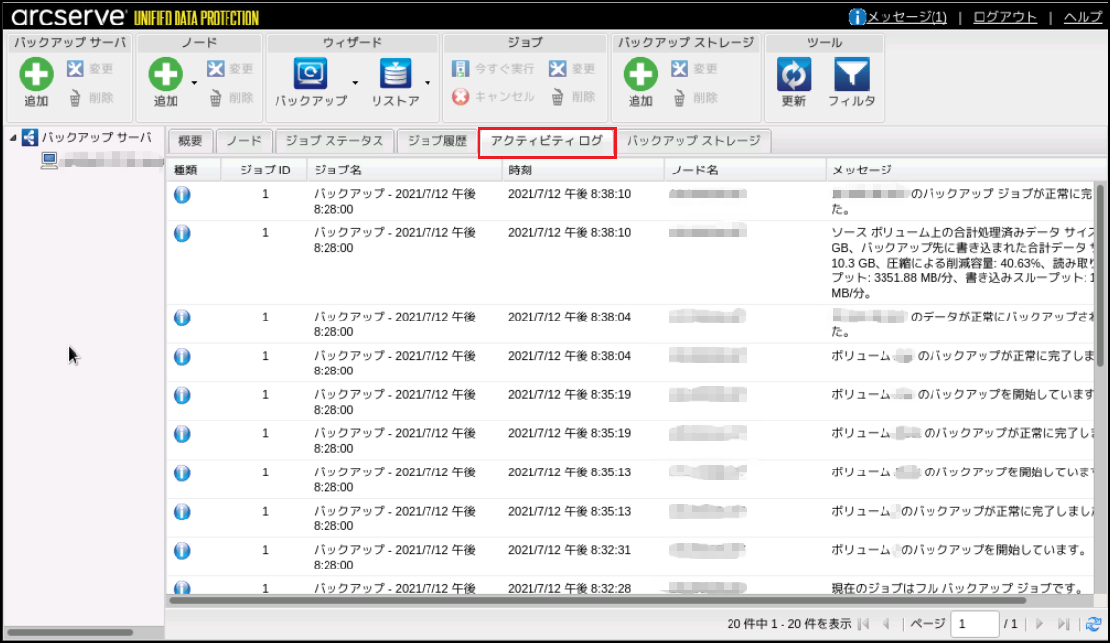Switch to the バックアップ ストレージ tab
The image size is (1110, 643).
(x=693, y=141)
